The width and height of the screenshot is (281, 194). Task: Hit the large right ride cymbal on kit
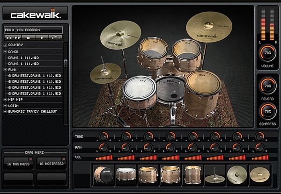(x=209, y=27)
